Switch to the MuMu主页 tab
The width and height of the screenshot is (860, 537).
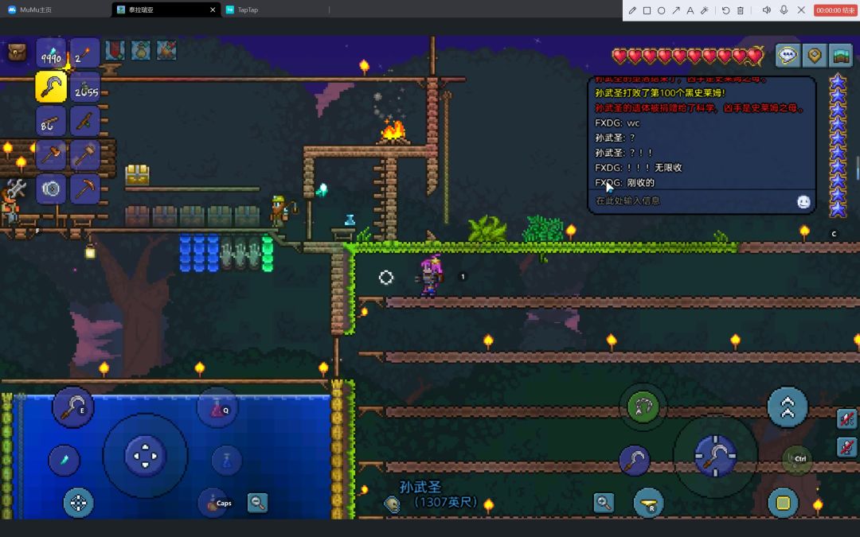[30, 10]
